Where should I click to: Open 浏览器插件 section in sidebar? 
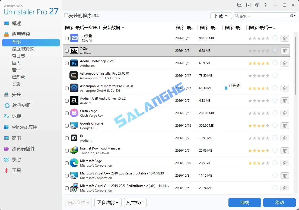[x=23, y=149]
